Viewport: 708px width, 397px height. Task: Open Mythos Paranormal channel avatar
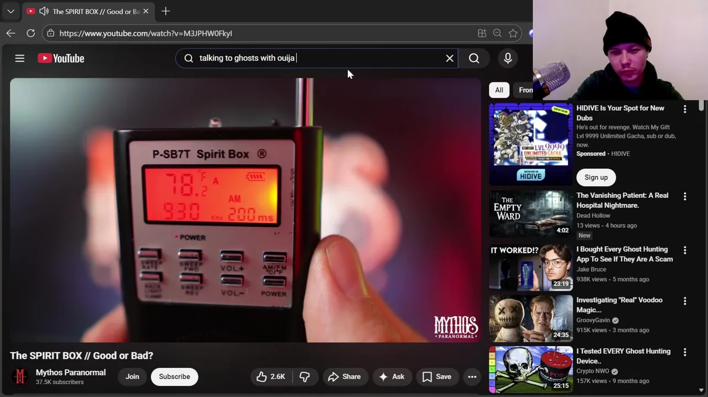click(20, 377)
